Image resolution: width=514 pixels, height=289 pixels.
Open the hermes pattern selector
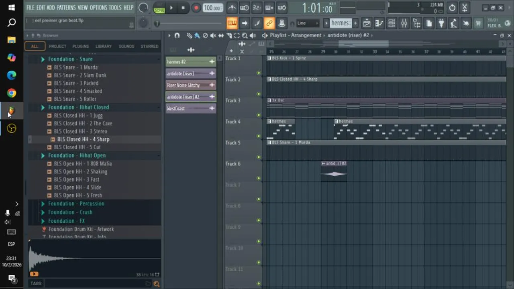pos(340,23)
